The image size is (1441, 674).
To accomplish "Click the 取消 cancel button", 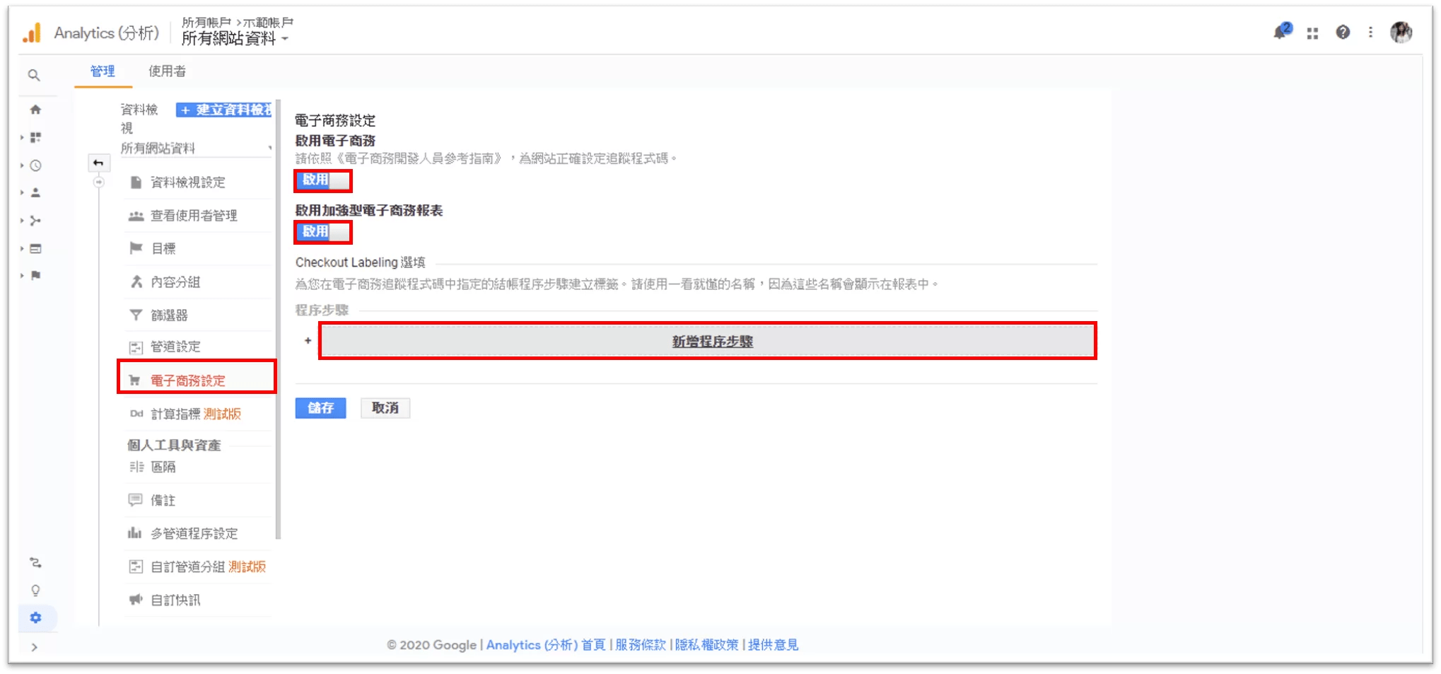I will point(385,408).
